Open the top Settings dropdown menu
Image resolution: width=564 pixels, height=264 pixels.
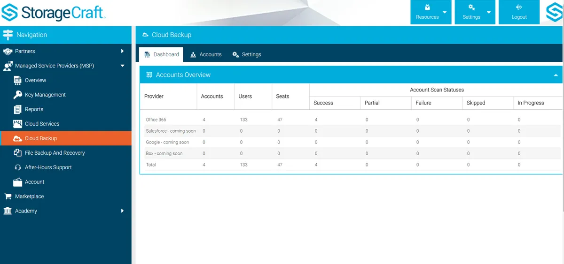475,13
